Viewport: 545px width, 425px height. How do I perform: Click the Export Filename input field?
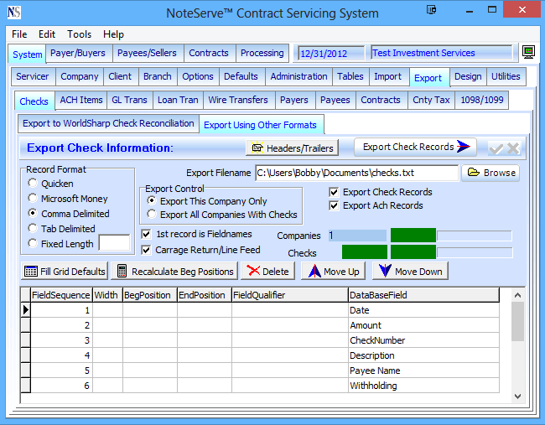[357, 173]
